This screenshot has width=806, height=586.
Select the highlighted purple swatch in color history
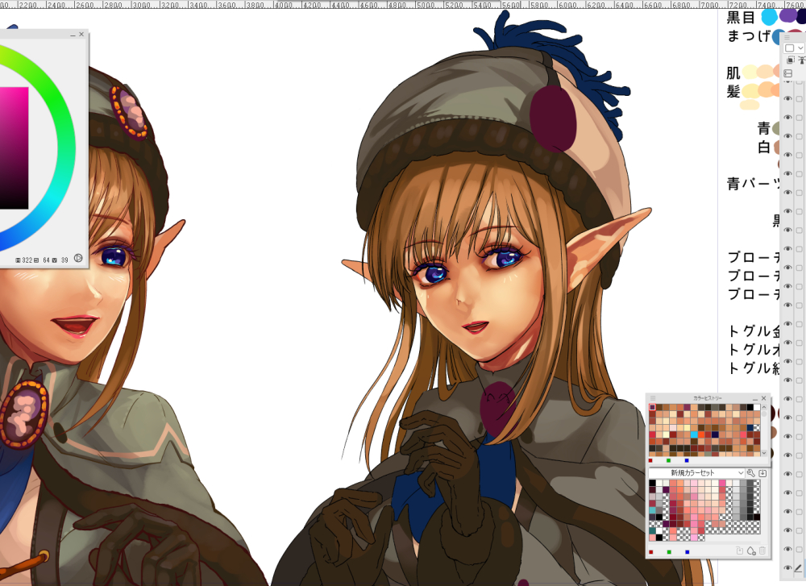click(652, 407)
